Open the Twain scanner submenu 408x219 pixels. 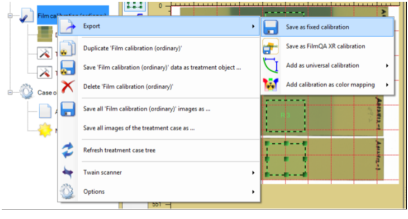click(159, 172)
